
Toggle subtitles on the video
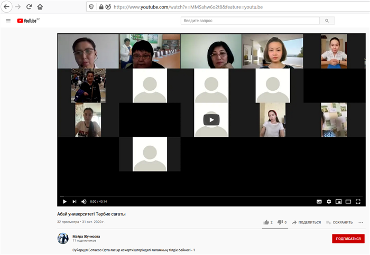[x=319, y=201]
